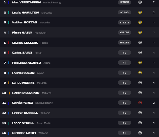
Task: Click Hamilton's +1.440 gap badge
Action: 124,12
